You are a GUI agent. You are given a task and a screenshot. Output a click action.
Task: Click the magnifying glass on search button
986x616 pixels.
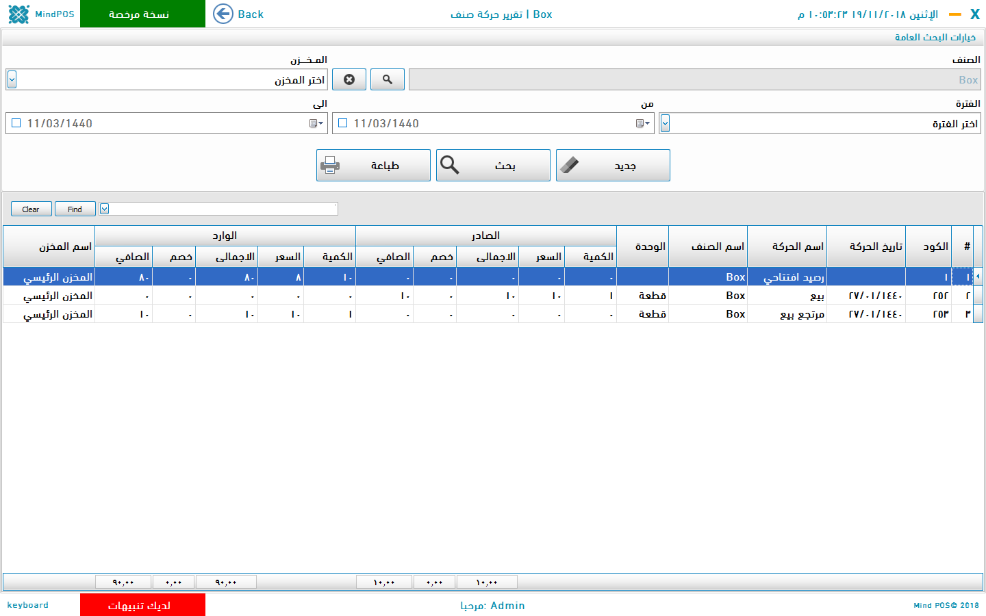point(450,165)
